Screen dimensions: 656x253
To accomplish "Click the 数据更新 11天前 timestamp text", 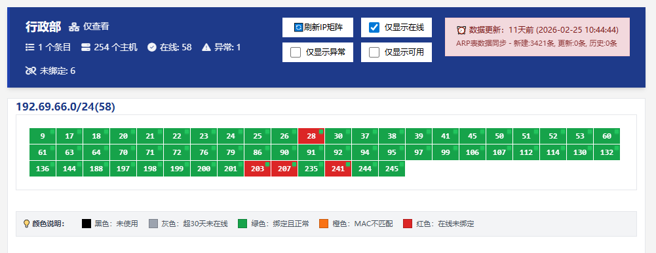I will point(544,30).
